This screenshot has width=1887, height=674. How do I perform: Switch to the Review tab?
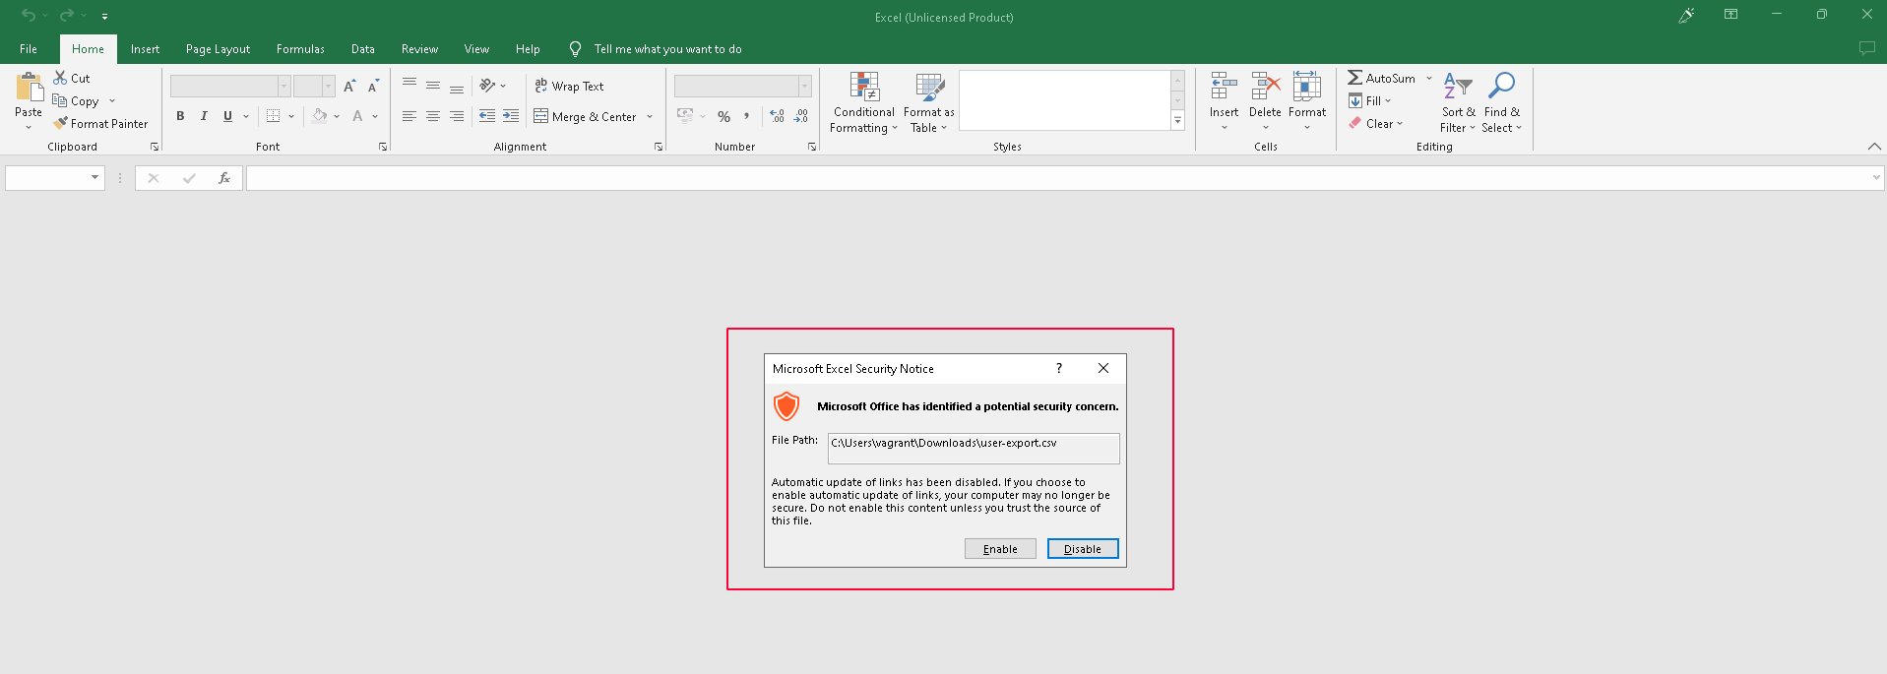pos(419,49)
